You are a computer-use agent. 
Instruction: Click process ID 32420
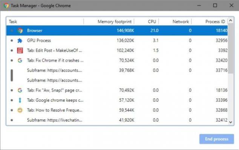point(222,60)
